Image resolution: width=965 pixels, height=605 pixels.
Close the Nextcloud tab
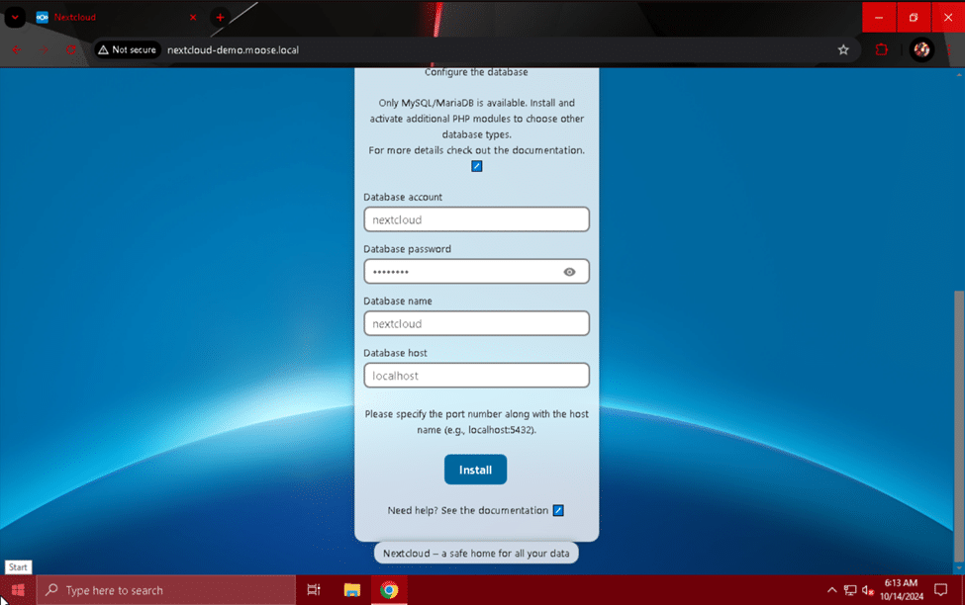click(193, 17)
